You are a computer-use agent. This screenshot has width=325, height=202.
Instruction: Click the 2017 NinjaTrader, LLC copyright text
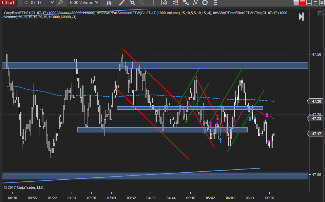click(24, 187)
